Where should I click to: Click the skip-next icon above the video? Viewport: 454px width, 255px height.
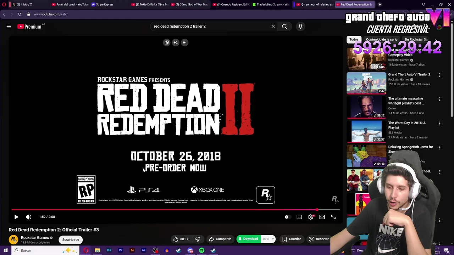click(184, 42)
